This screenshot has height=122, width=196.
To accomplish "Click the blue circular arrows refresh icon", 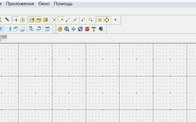I will [80, 29].
